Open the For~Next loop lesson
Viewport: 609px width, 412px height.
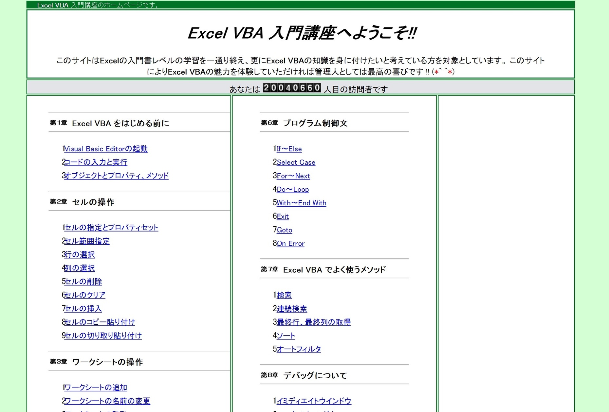[293, 176]
